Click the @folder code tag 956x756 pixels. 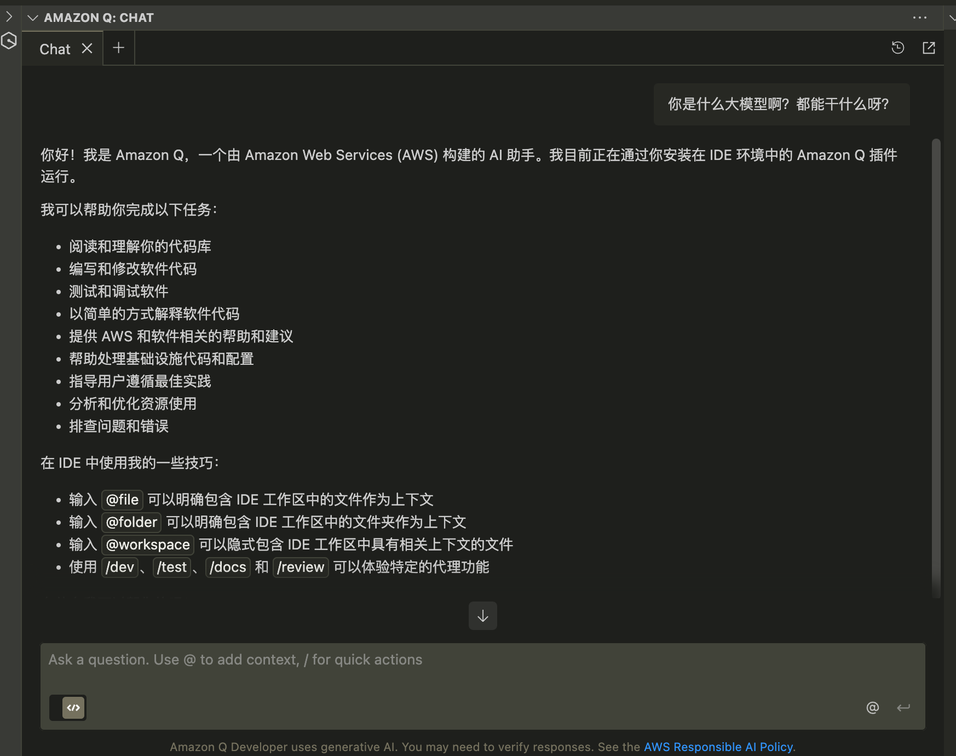point(131,522)
